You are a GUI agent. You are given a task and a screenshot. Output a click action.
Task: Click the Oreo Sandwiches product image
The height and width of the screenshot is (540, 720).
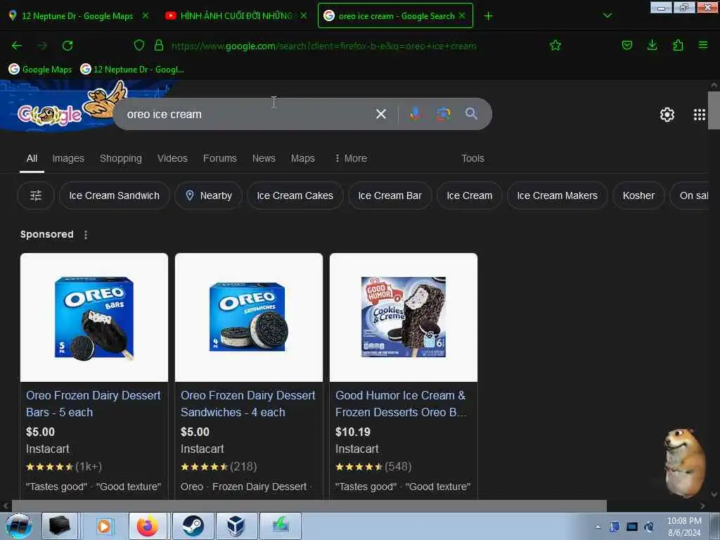249,318
